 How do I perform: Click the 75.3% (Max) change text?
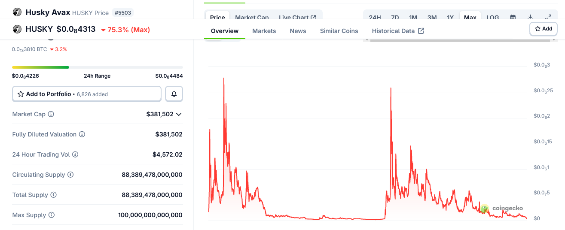(128, 30)
